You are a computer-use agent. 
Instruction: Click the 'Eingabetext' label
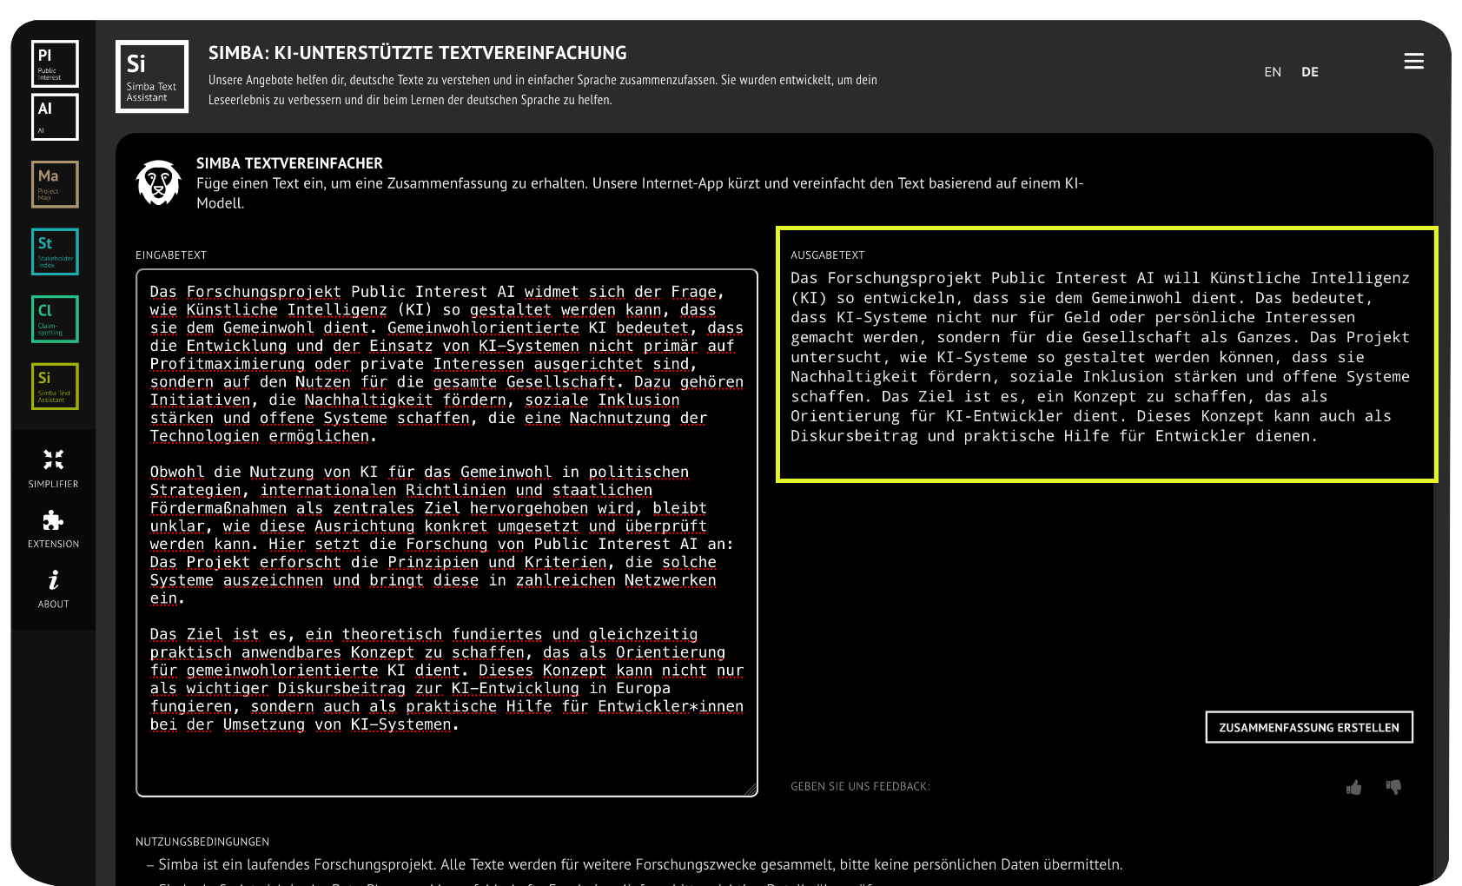(x=171, y=255)
